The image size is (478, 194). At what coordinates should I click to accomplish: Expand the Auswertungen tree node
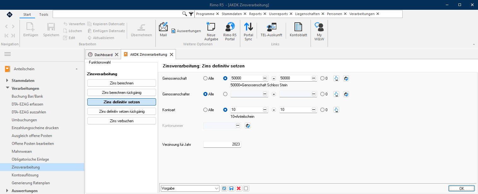click(8, 191)
